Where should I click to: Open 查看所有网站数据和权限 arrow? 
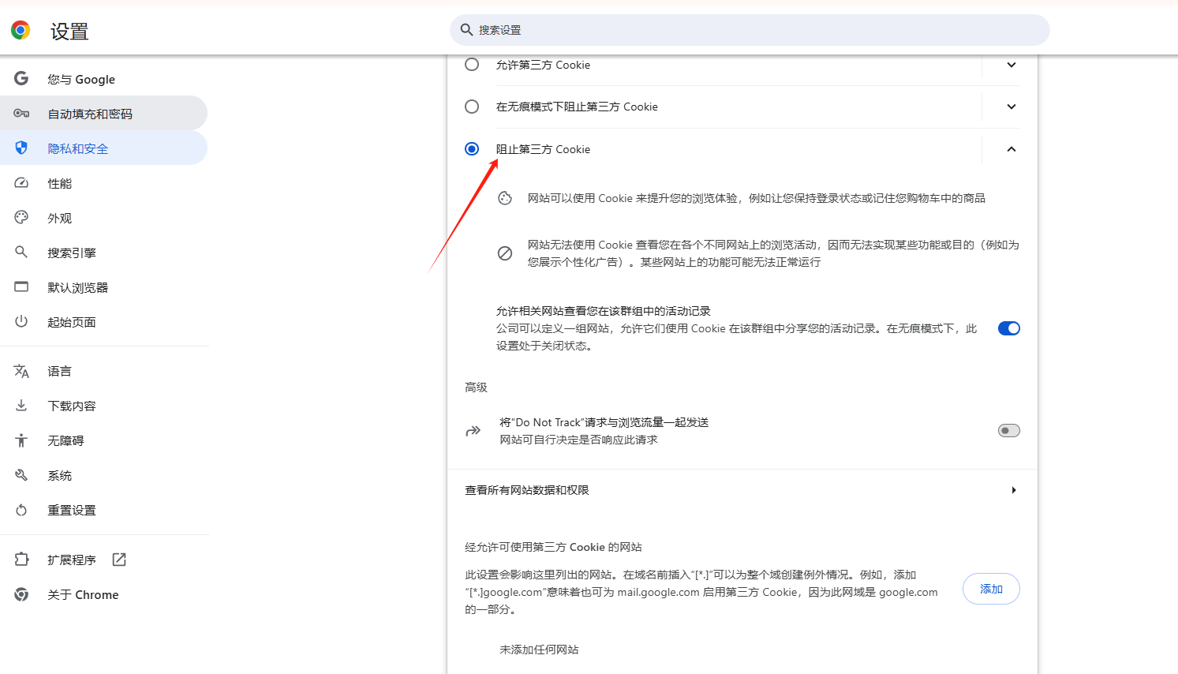pyautogui.click(x=1014, y=490)
